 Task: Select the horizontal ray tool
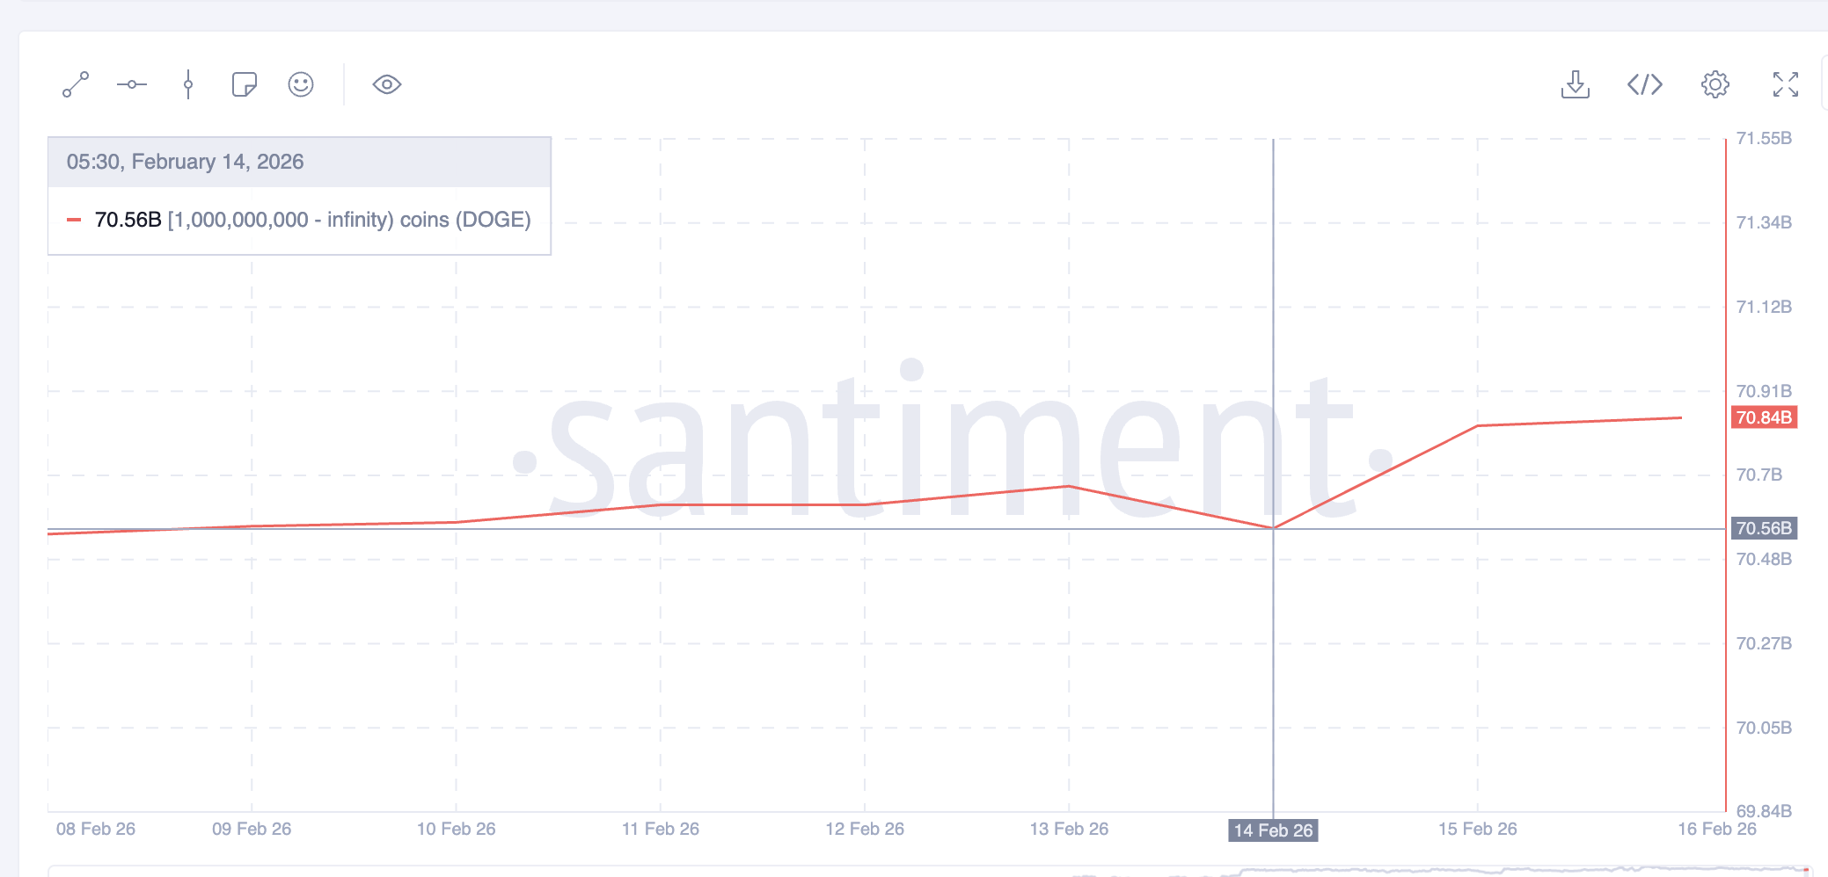[132, 84]
